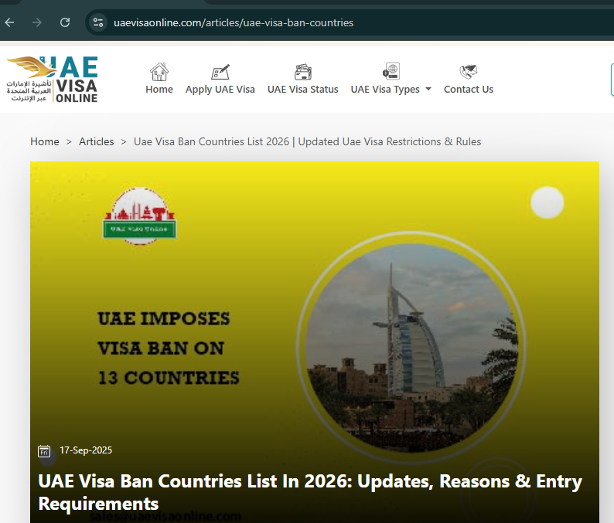Viewport: 614px width, 523px height.
Task: Expand the UAE Visa Types dropdown arrow
Action: (x=428, y=90)
